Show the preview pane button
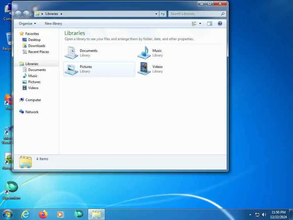 (210, 23)
